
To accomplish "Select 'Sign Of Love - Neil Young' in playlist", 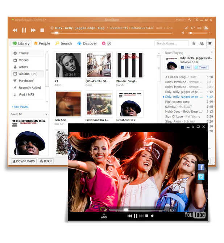I will click(189, 116).
